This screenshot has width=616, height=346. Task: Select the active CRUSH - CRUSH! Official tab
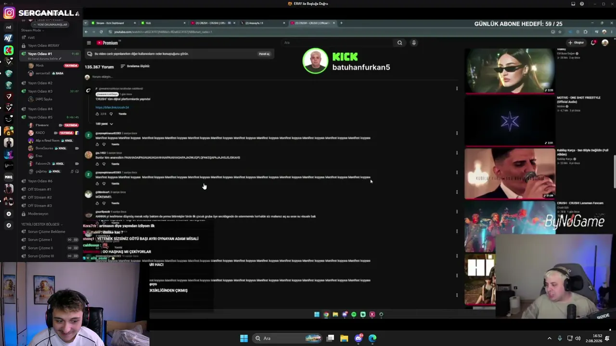312,23
